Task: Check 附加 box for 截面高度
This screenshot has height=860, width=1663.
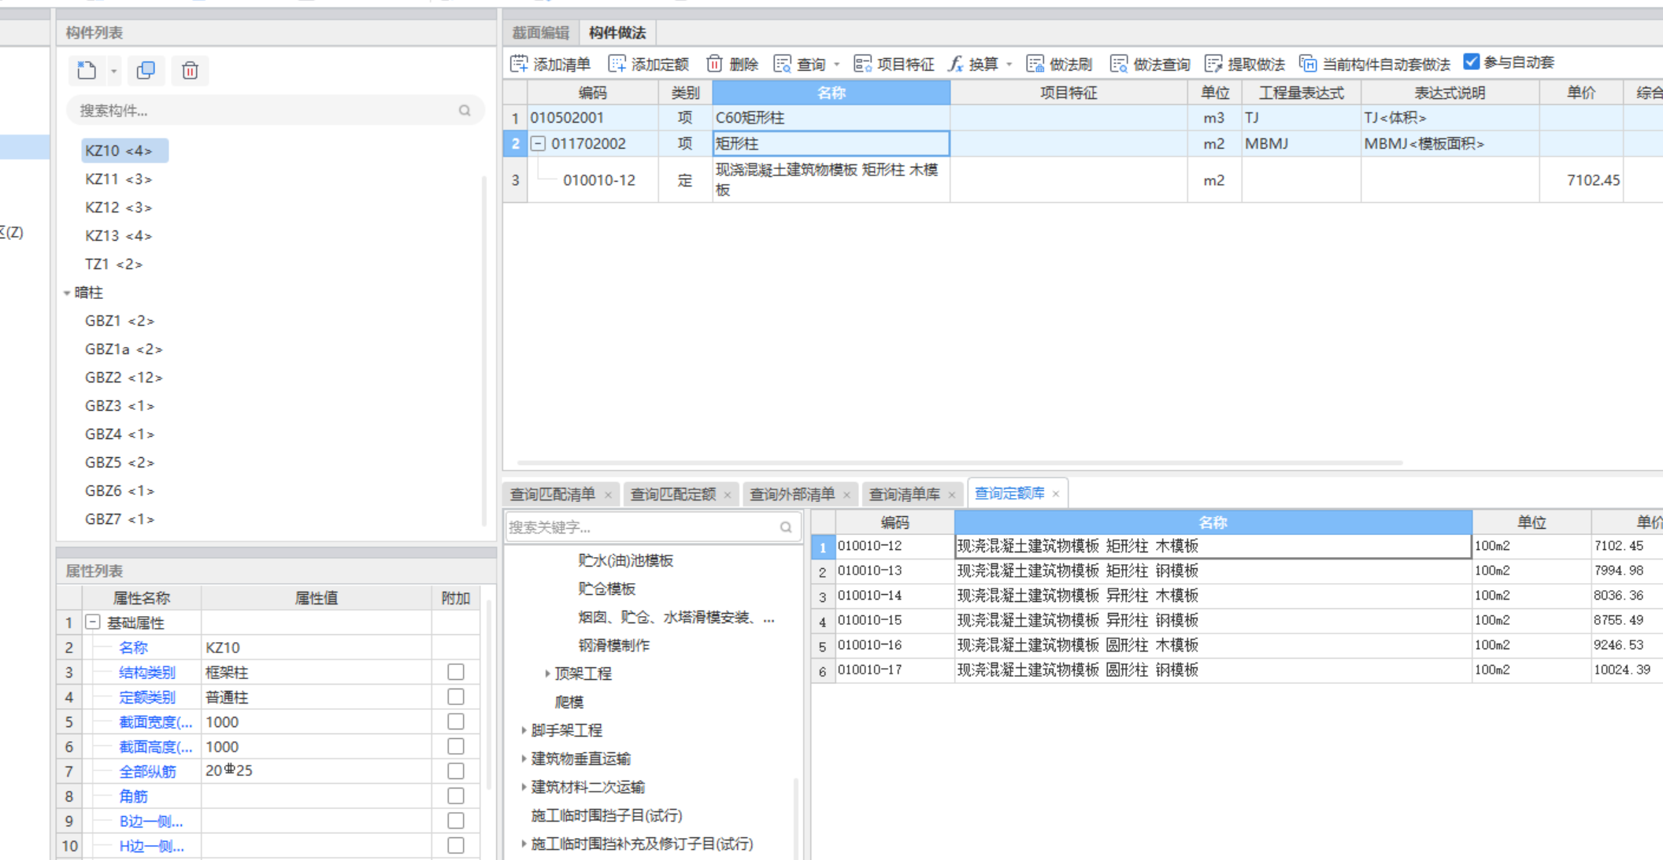Action: (455, 747)
